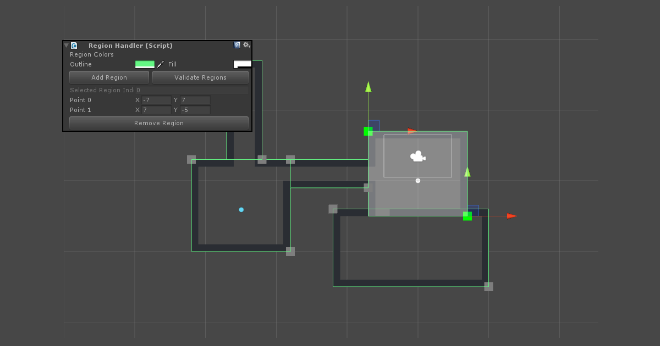Click the eyedropper beside the Outline swatch

pos(159,64)
